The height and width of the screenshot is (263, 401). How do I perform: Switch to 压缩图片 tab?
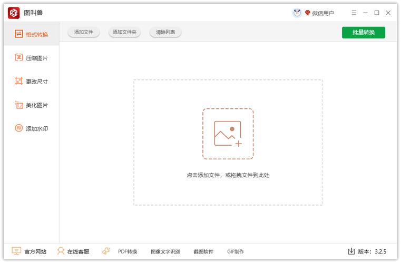point(32,58)
